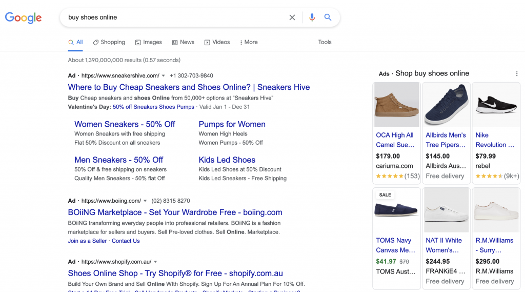Click the blue magnifier search icon
525x292 pixels.
pyautogui.click(x=328, y=17)
